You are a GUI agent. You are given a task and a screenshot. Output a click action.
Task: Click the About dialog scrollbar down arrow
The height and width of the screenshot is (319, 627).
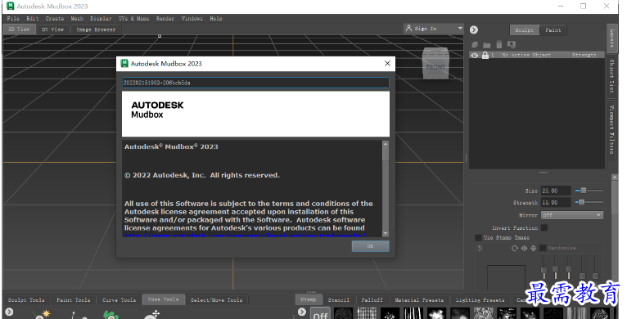(x=386, y=233)
